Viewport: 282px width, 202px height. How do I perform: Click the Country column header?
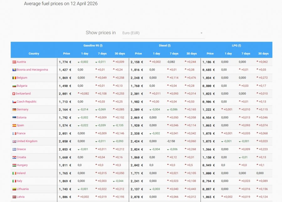tap(34, 54)
